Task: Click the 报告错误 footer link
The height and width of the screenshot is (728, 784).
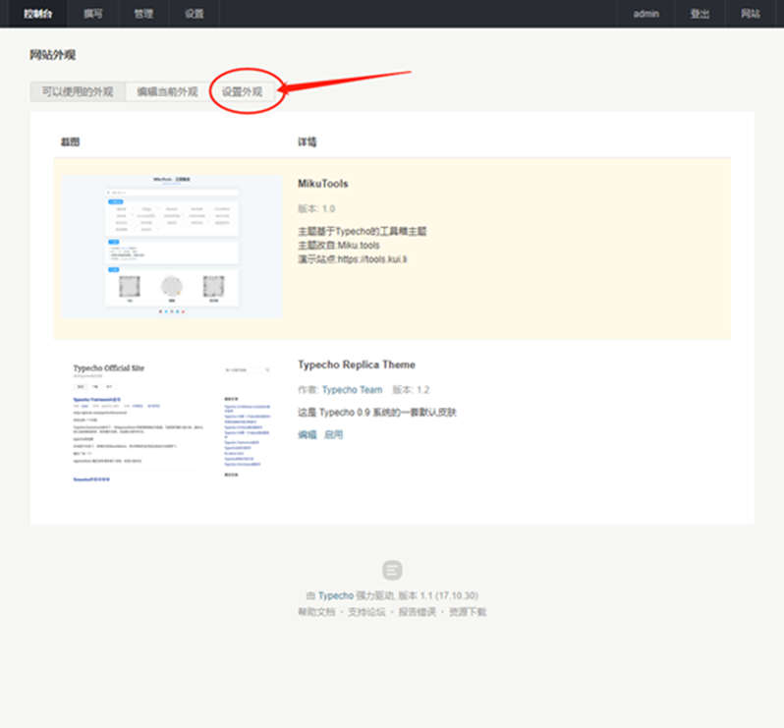Action: [x=417, y=612]
